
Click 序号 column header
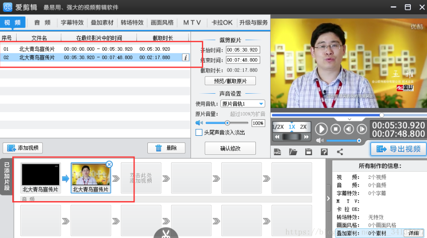point(7,38)
